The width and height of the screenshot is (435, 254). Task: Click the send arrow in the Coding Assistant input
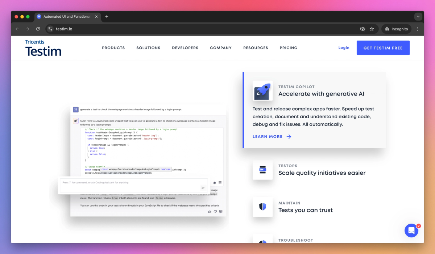pyautogui.click(x=203, y=188)
